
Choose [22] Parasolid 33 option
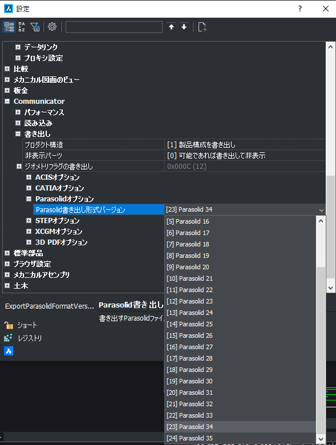tap(240, 415)
